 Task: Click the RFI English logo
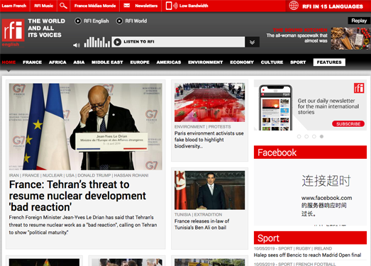point(13,31)
